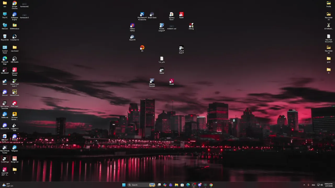
Task: Select the New Text Document file
Action: point(329,38)
